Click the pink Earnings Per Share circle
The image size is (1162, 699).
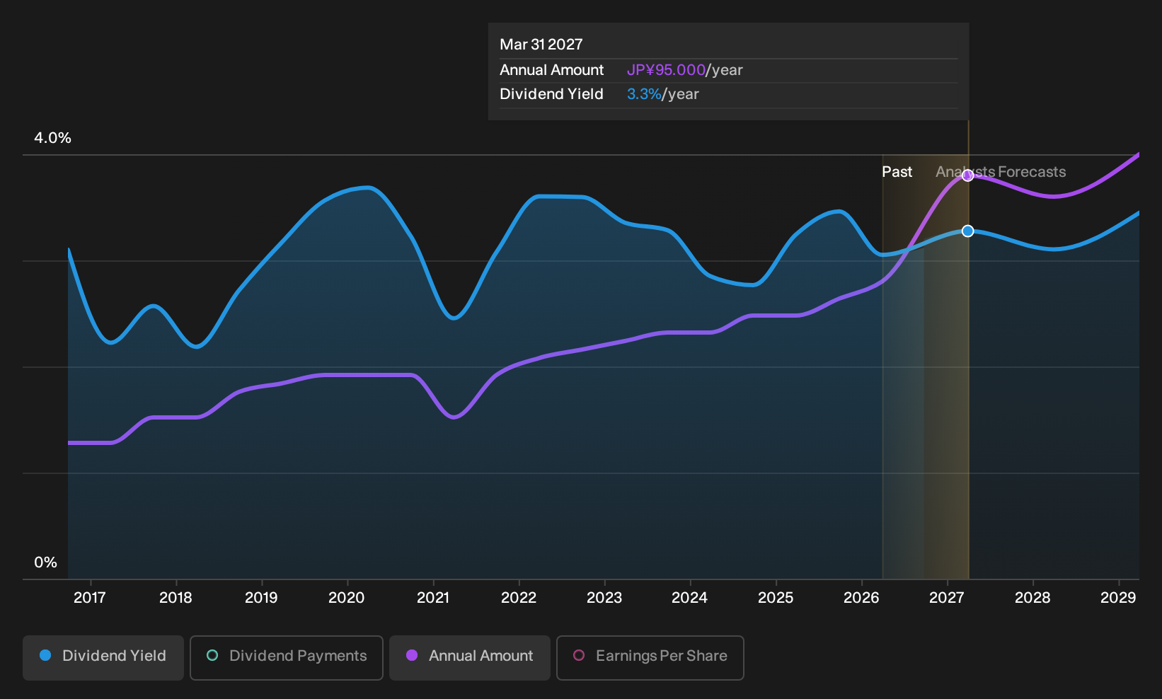coord(579,655)
